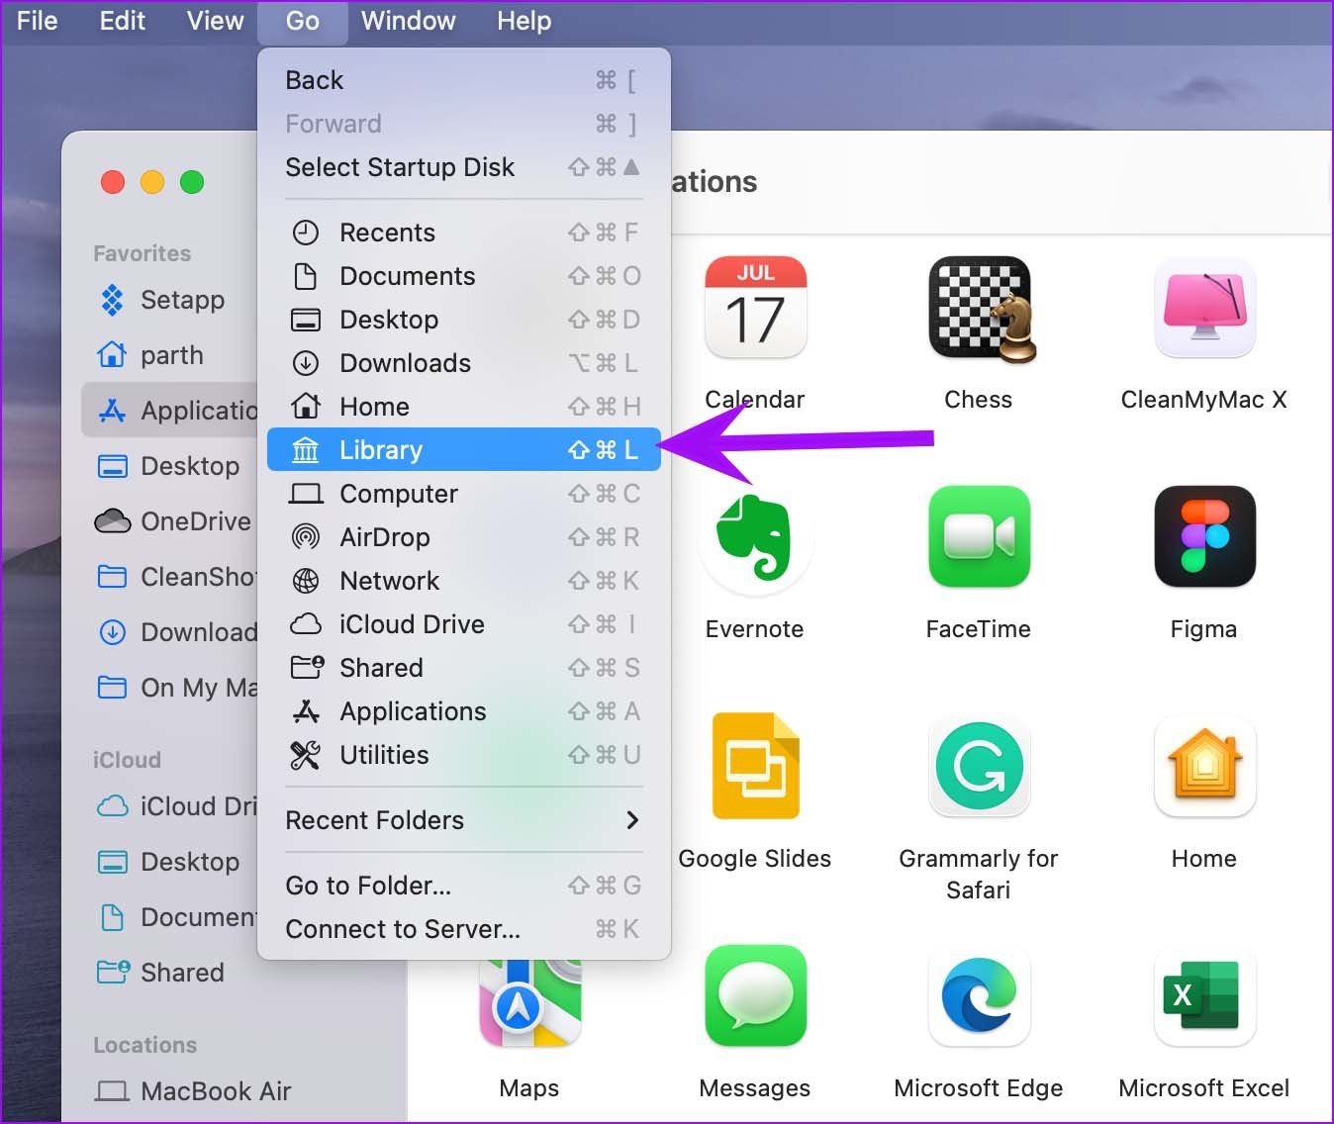Pick Connect to Server… option

463,929
